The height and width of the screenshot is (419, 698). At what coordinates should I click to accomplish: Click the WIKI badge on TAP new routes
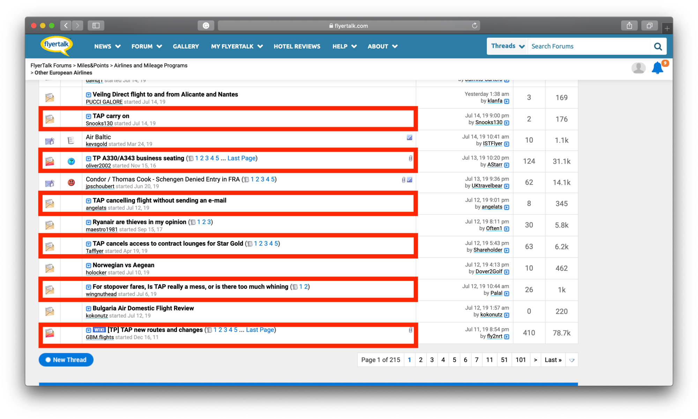(99, 330)
